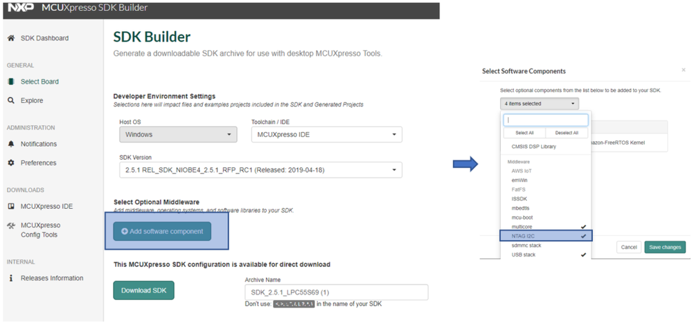This screenshot has width=692, height=325.
Task: Click the SDK Builder page heading
Action: pyautogui.click(x=152, y=37)
